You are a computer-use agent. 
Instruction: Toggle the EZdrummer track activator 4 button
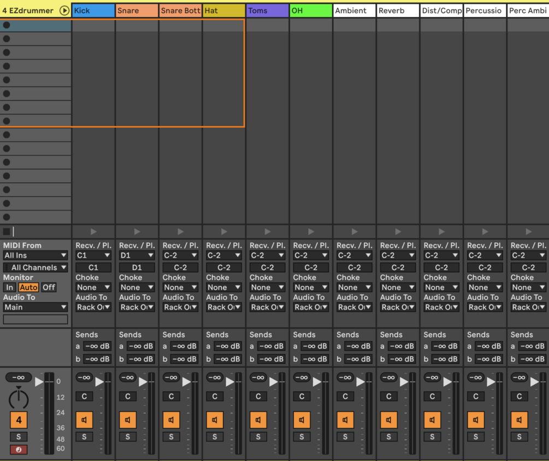click(x=19, y=420)
